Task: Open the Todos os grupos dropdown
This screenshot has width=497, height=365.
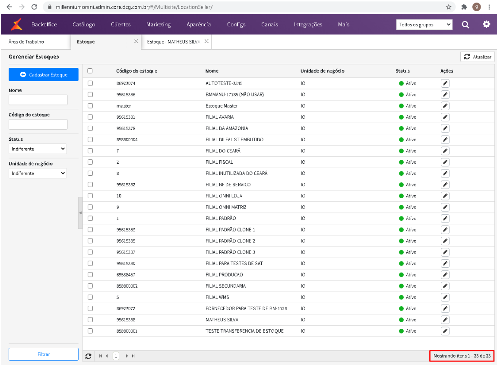Action: (424, 25)
